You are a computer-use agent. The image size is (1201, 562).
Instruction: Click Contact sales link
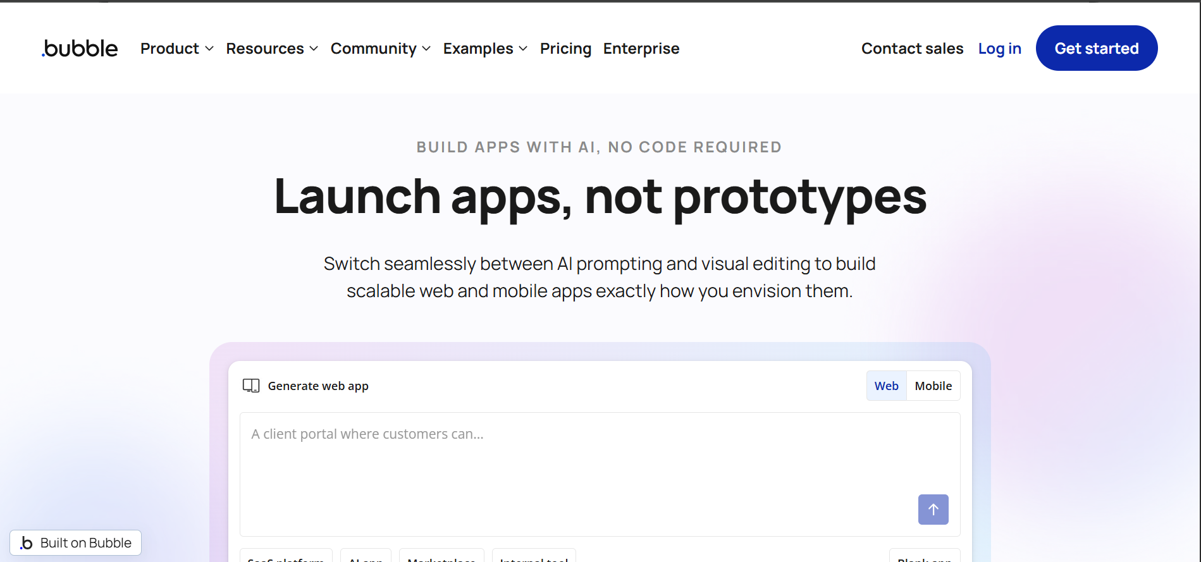point(912,49)
